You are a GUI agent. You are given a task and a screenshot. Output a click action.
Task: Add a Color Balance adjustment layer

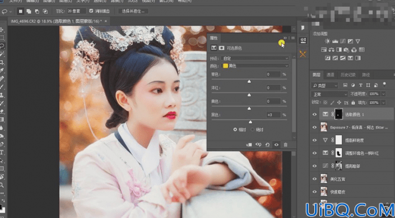point(331,50)
